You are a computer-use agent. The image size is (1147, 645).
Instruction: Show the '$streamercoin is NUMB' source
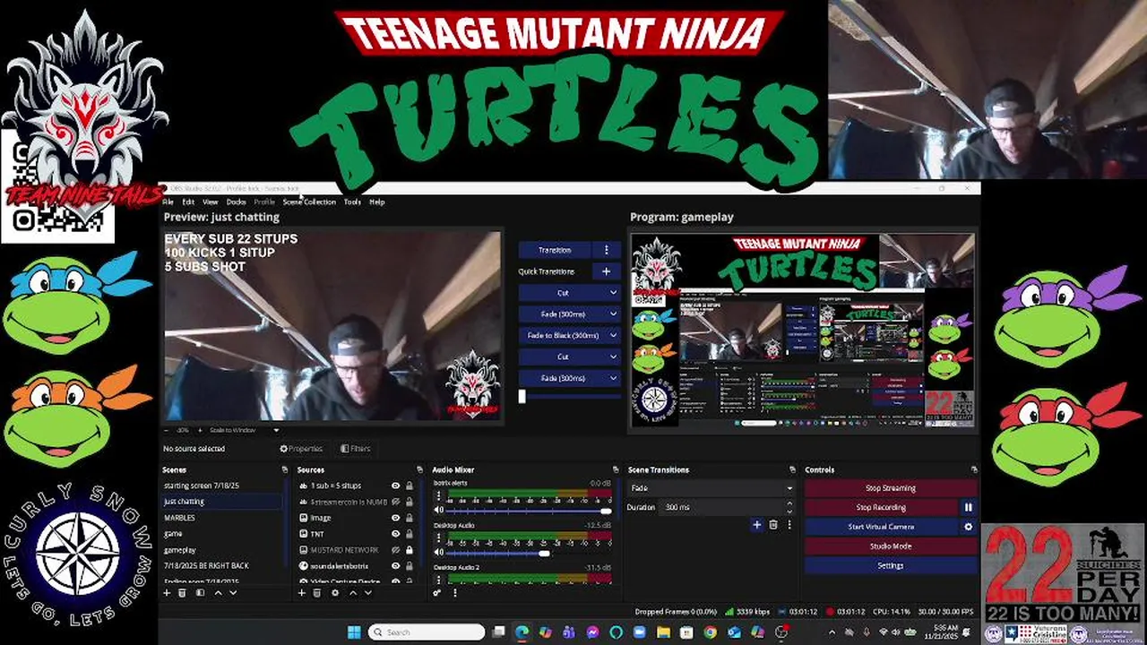click(x=395, y=502)
